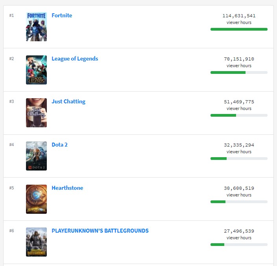Click the Dota 2 viewer hours bar
Image resolution: width=277 pixels, height=266 pixels.
(x=239, y=159)
